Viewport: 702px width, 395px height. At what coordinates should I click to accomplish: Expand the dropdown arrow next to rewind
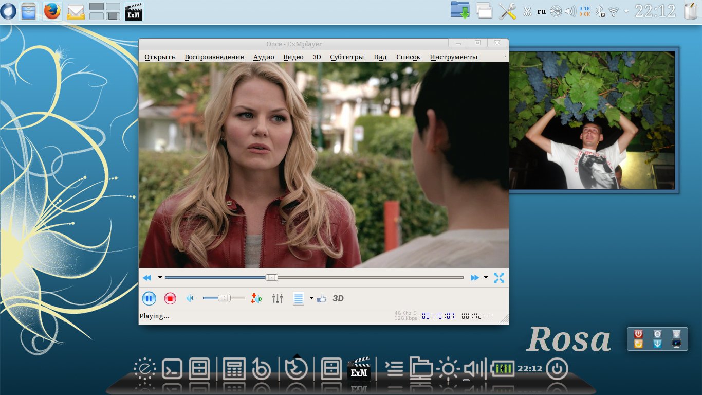tap(160, 278)
